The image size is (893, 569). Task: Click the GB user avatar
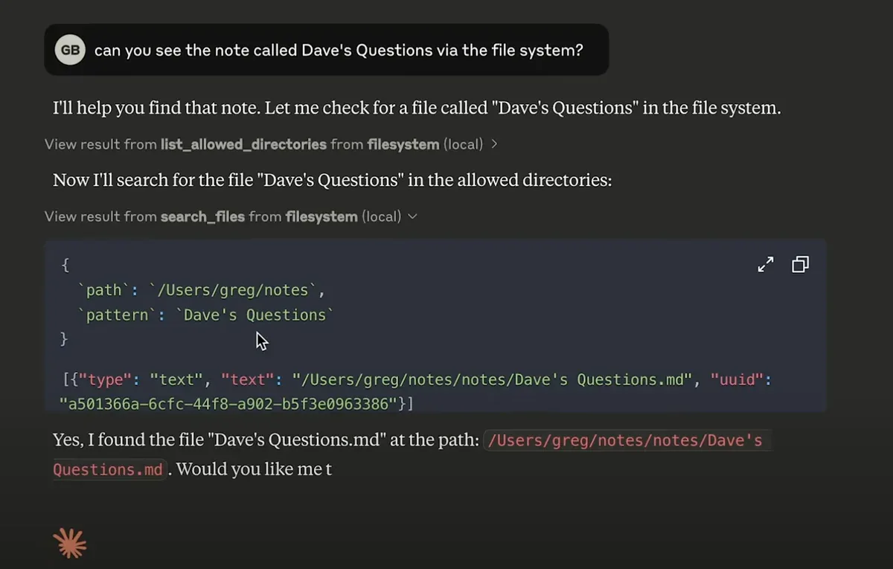point(70,50)
